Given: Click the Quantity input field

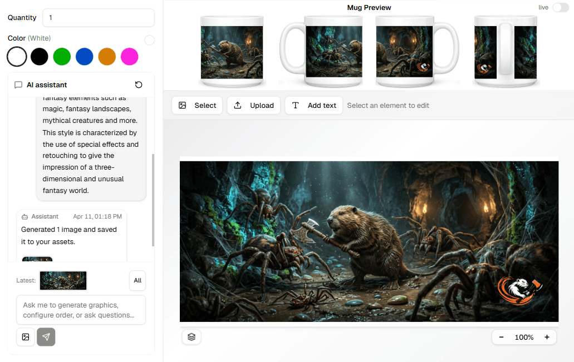Looking at the screenshot, I should pos(98,18).
